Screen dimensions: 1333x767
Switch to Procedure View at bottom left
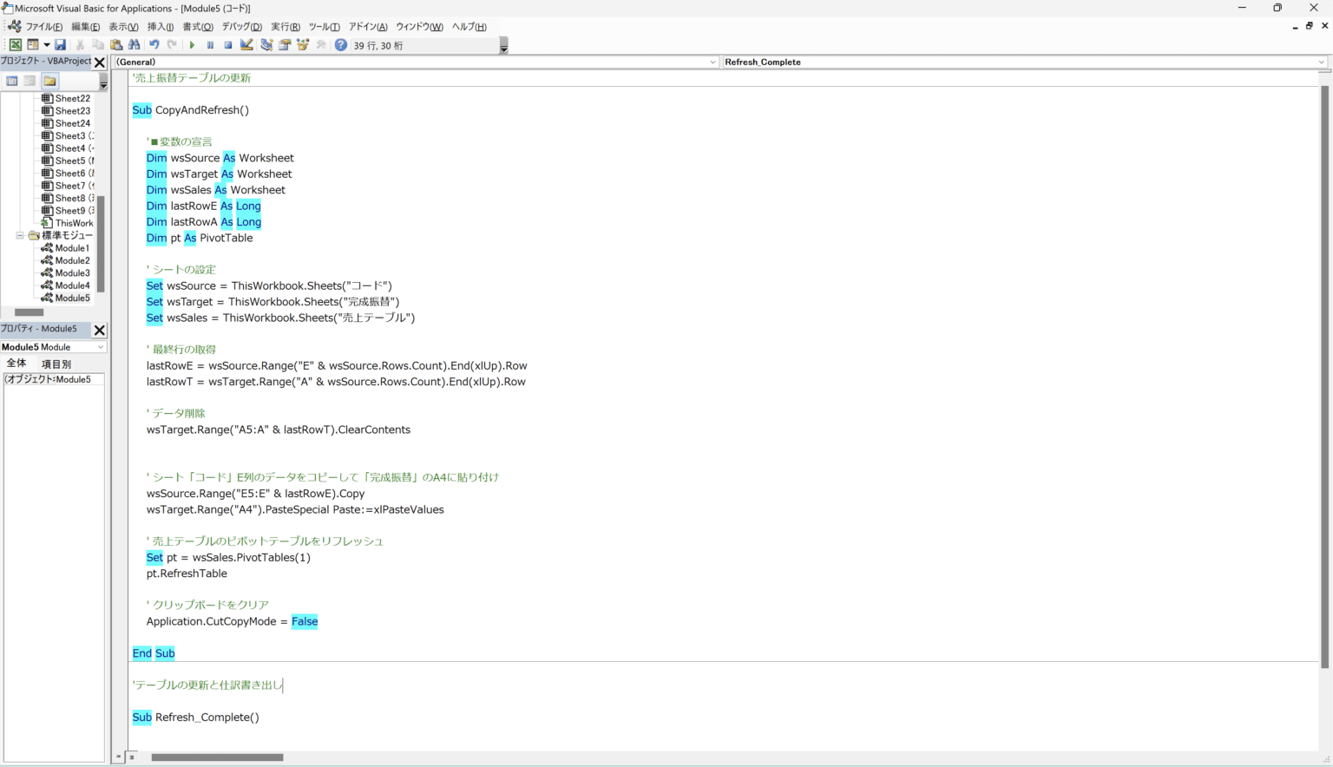120,757
